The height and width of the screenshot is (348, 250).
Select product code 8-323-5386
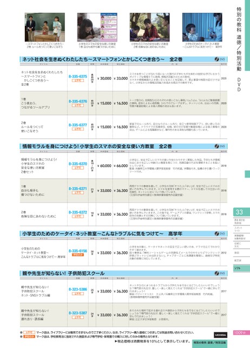(78, 290)
